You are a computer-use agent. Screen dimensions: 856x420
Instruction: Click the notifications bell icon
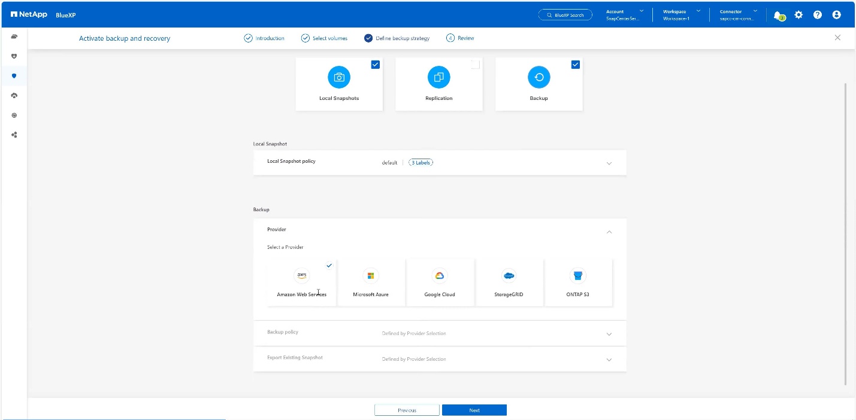pos(778,15)
